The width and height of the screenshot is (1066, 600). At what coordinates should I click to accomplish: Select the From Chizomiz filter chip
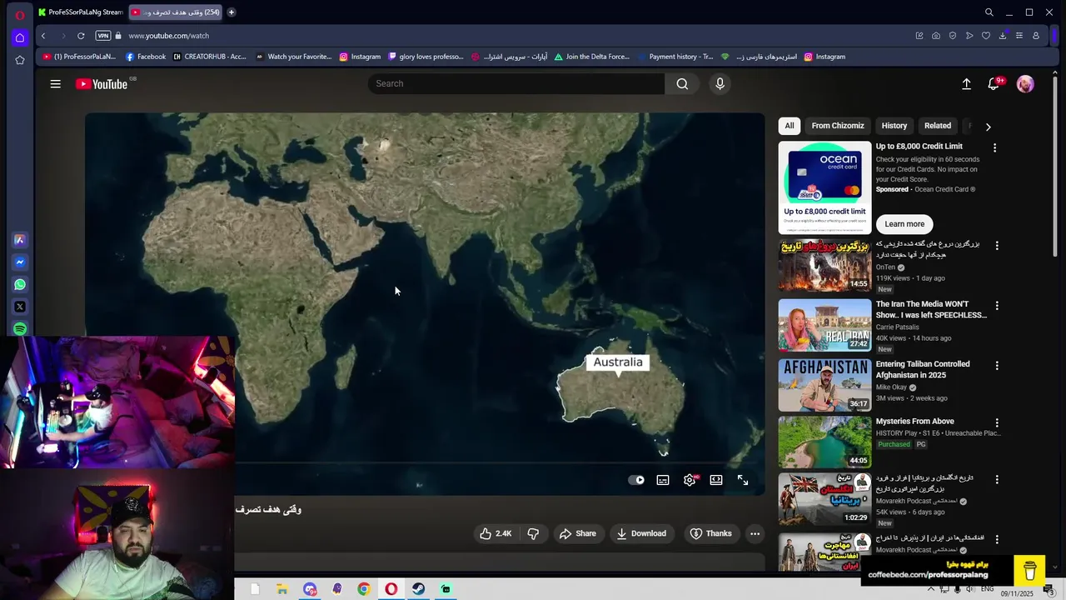click(838, 126)
